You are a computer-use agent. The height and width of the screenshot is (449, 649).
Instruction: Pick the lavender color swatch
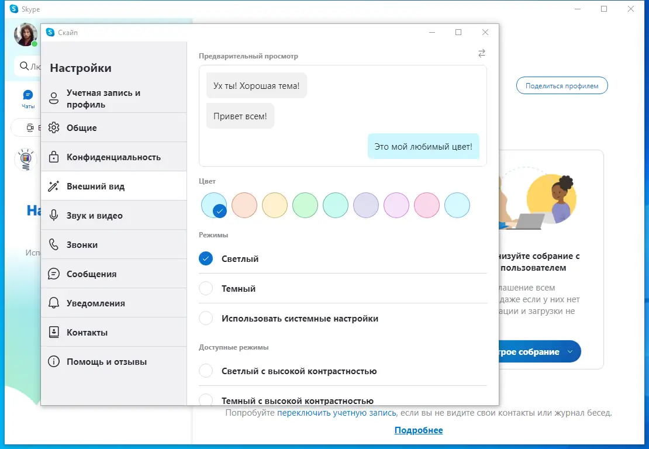point(366,205)
